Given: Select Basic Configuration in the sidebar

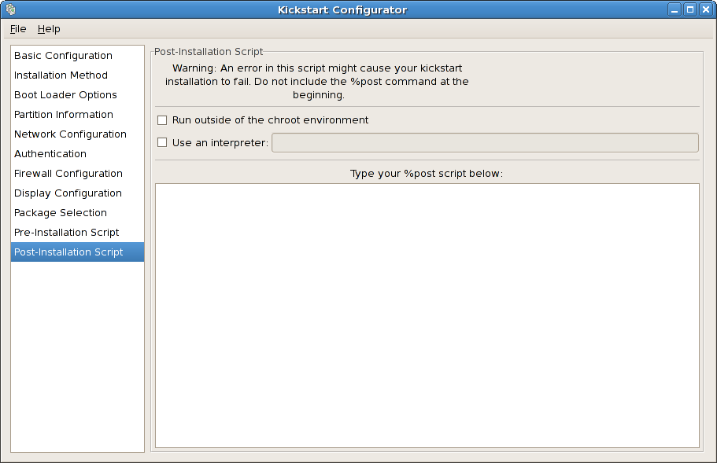Looking at the screenshot, I should pos(62,55).
